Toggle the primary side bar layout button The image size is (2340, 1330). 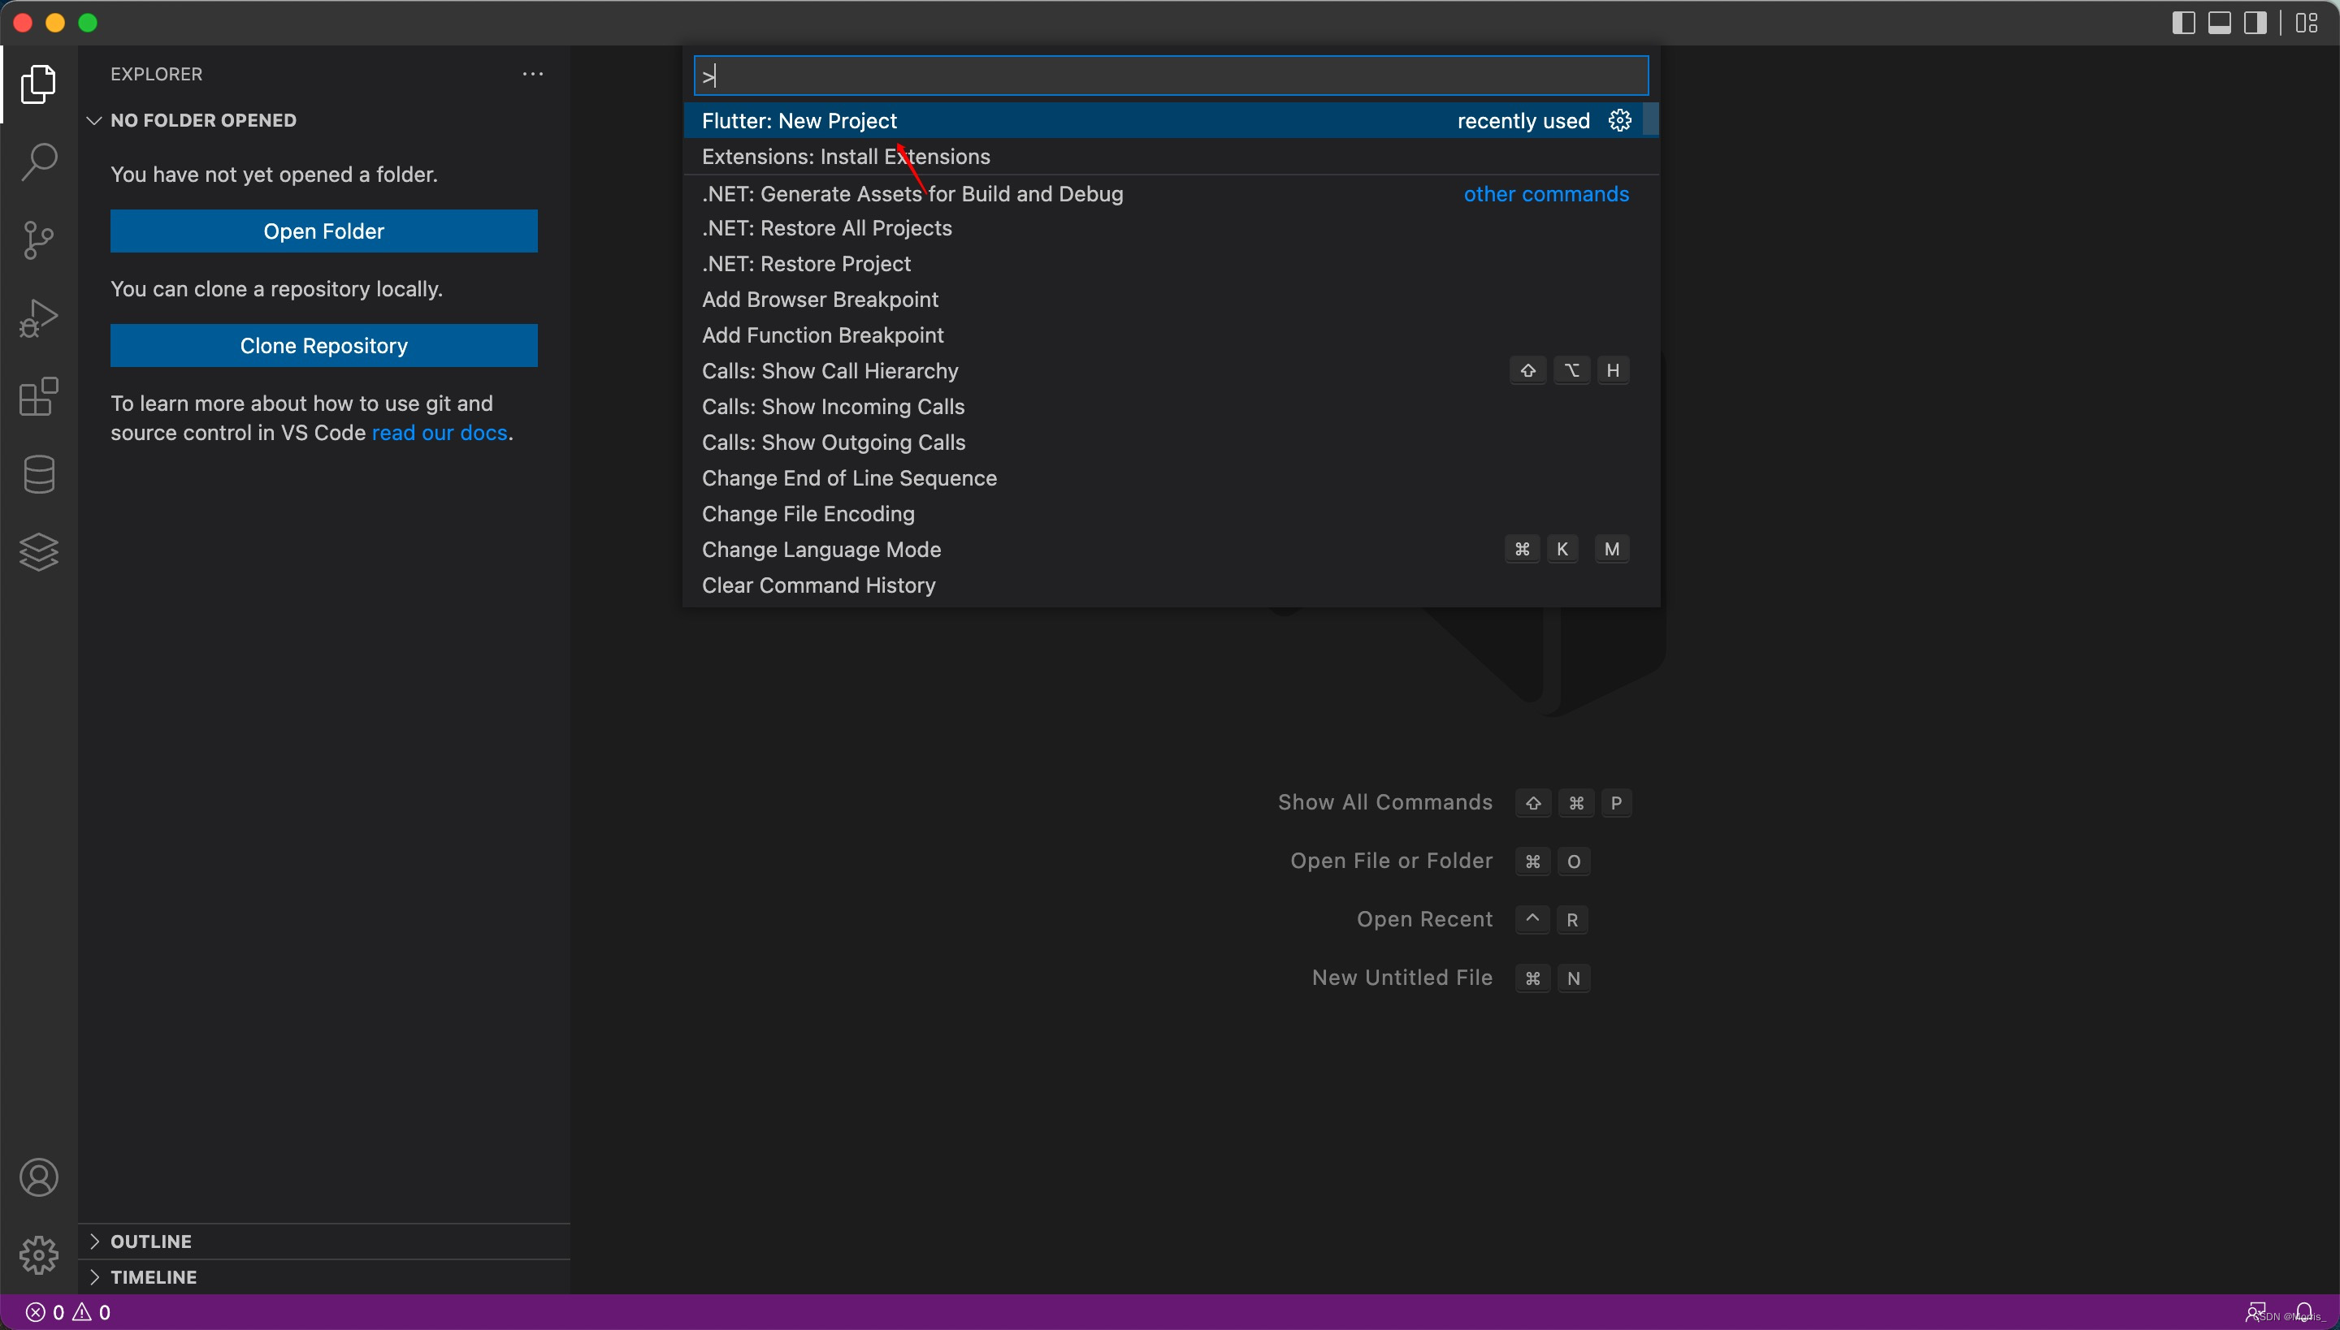tap(2182, 23)
